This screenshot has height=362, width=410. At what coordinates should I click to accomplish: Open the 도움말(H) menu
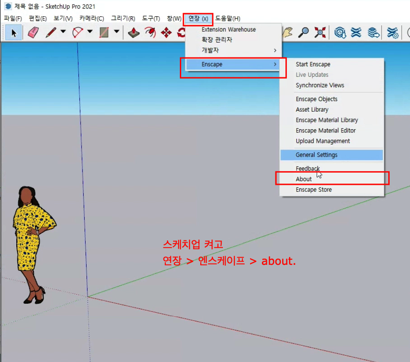[227, 19]
